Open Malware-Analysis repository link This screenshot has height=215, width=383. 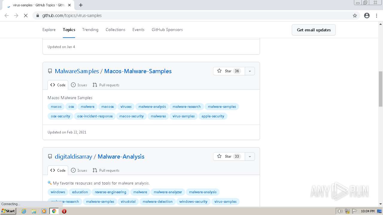point(121,156)
